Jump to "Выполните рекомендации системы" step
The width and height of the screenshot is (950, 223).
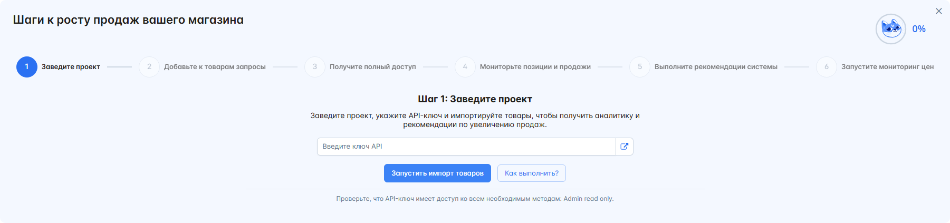[716, 67]
